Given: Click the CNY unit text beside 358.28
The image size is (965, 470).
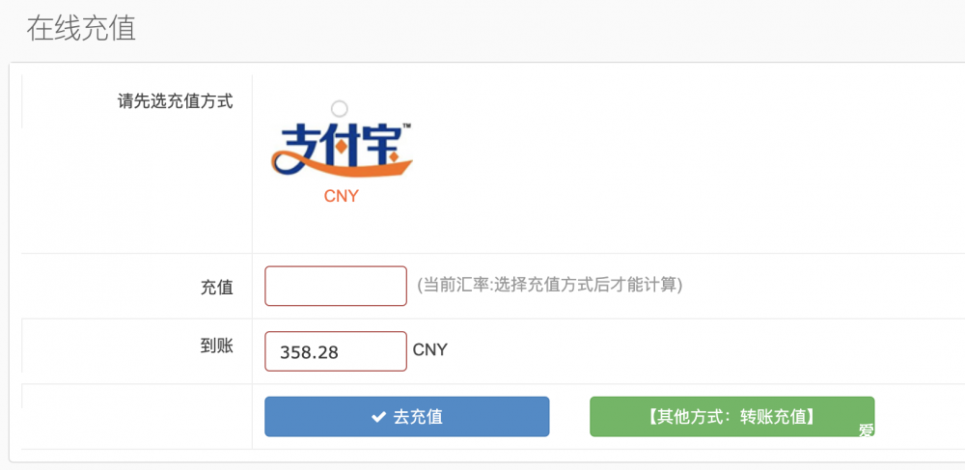Looking at the screenshot, I should (x=430, y=350).
